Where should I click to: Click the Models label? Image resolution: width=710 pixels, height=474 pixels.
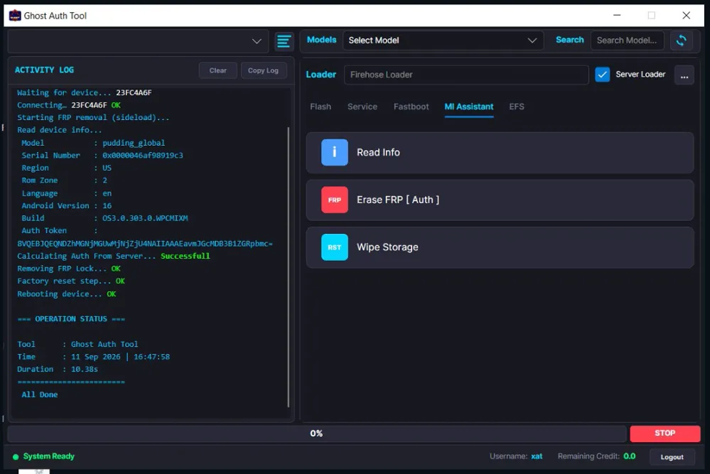click(x=321, y=40)
